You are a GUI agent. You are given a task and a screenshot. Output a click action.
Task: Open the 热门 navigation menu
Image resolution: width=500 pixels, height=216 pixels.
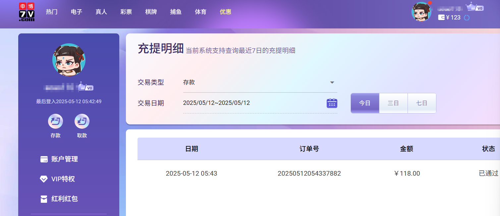52,12
